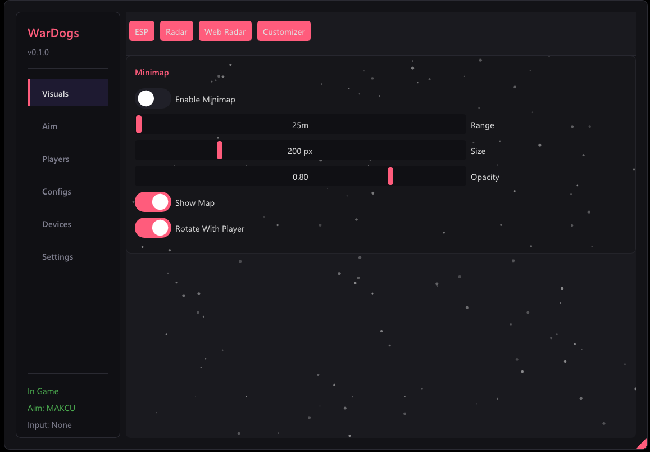
Task: Click the WarDogs app title
Action: tap(53, 33)
